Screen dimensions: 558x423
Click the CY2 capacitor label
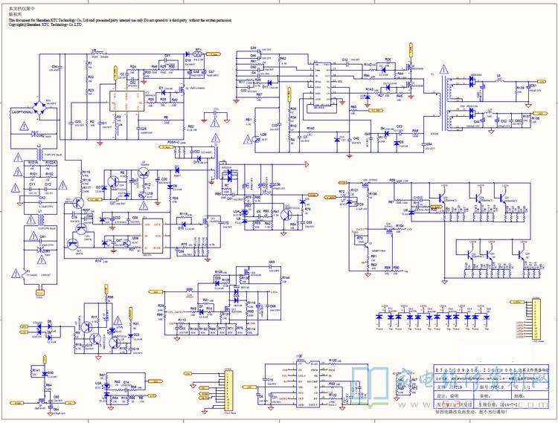[48, 185]
